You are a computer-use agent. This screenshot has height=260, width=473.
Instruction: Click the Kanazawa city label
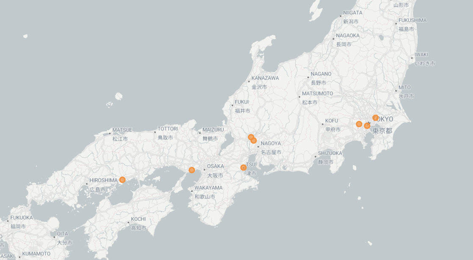pos(265,79)
